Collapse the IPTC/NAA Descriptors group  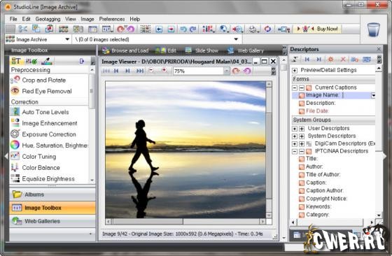[295, 151]
